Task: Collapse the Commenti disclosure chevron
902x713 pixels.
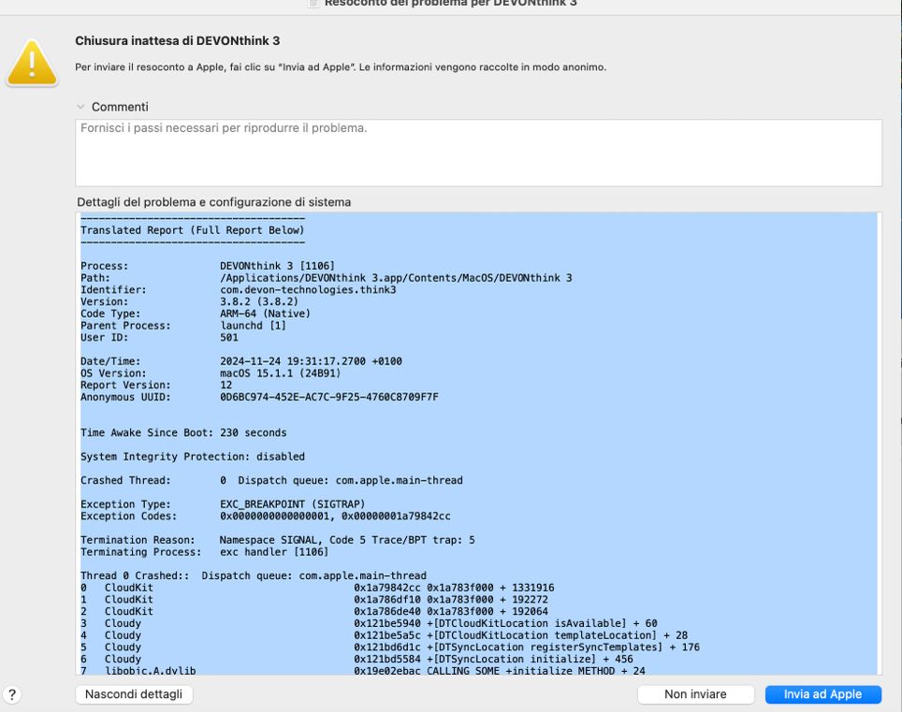Action: (80, 107)
